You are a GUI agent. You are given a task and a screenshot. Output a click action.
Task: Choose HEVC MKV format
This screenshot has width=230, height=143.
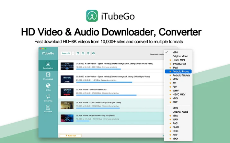(178, 95)
